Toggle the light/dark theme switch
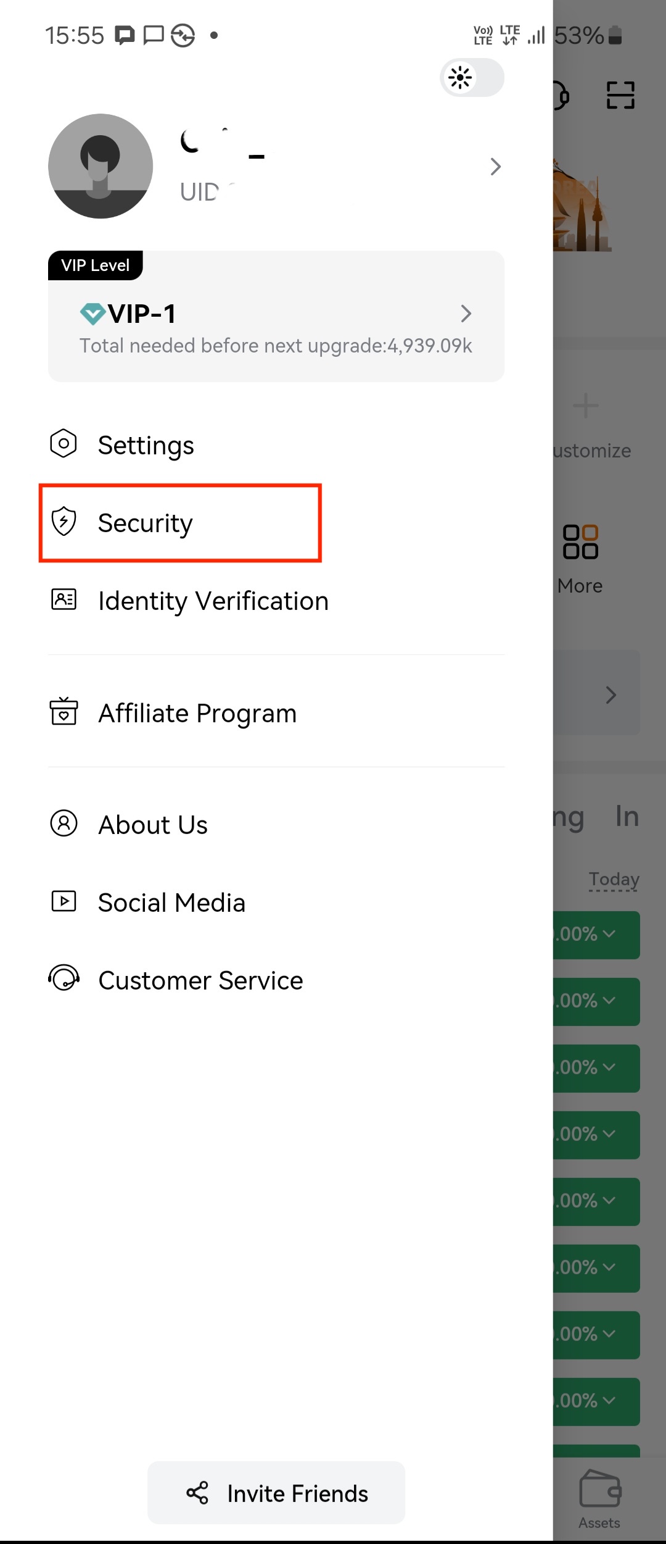The image size is (666, 1544). [472, 78]
